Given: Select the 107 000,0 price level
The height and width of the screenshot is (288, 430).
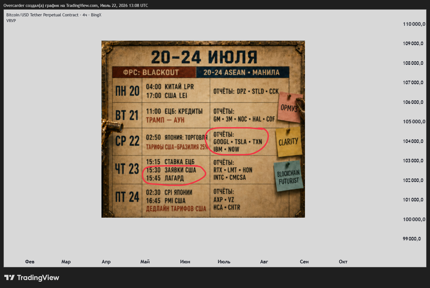Looking at the screenshot, I should click(x=413, y=83).
